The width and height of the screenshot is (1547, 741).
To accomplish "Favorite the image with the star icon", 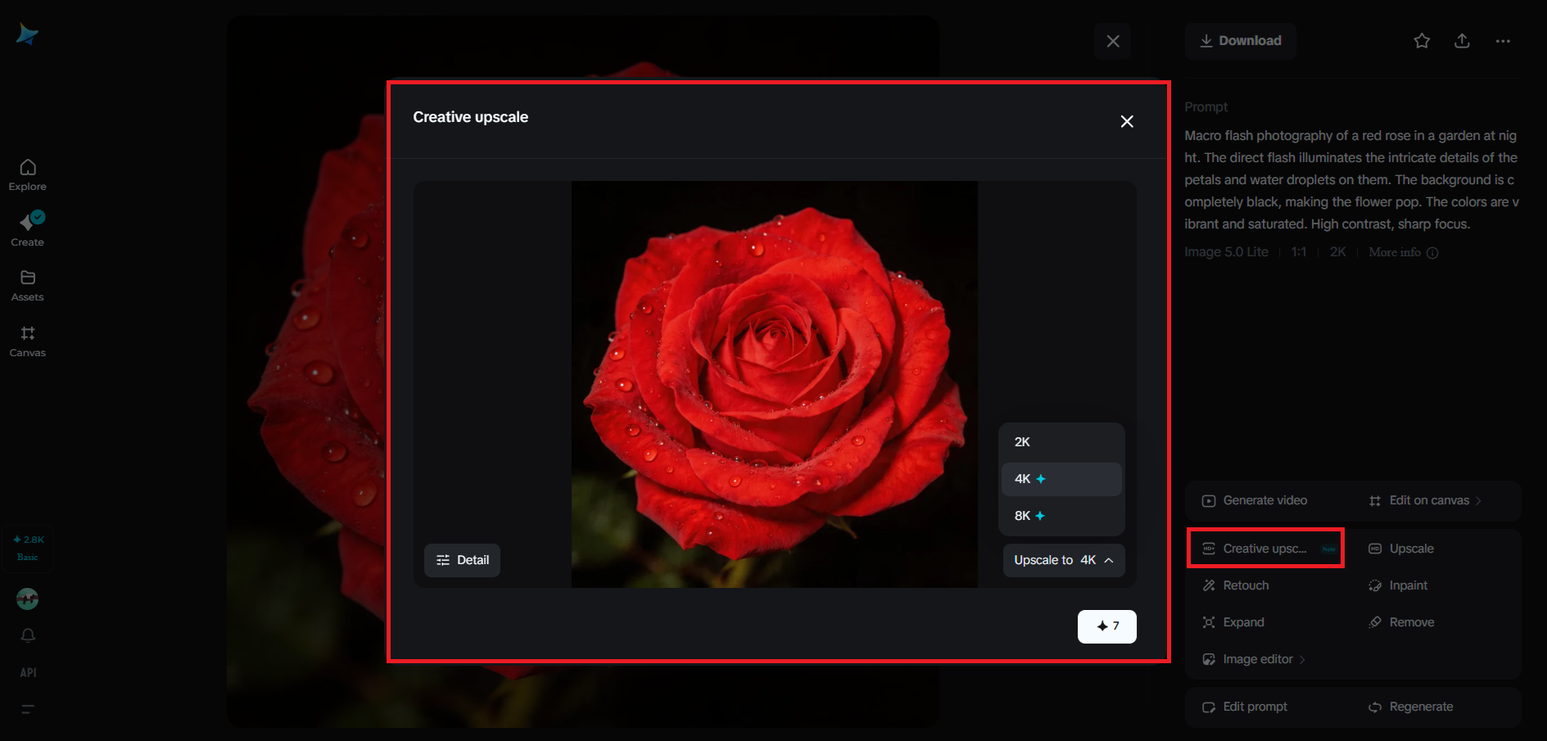I will [1422, 41].
